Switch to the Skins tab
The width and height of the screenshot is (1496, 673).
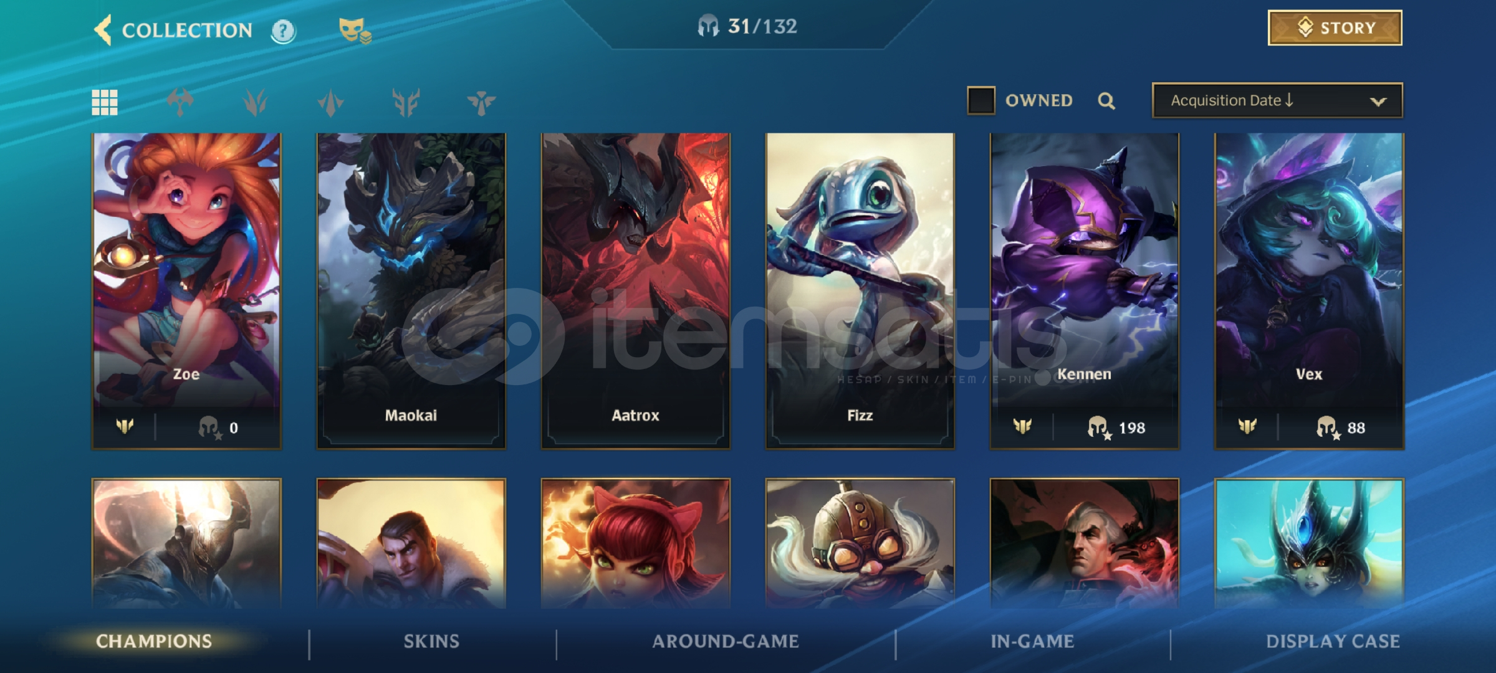431,641
